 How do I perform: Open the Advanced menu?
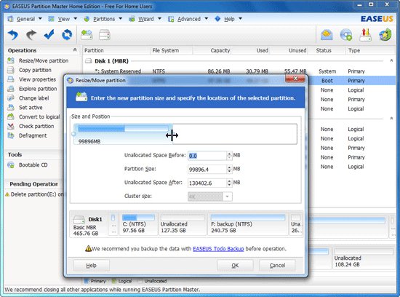coord(188,19)
